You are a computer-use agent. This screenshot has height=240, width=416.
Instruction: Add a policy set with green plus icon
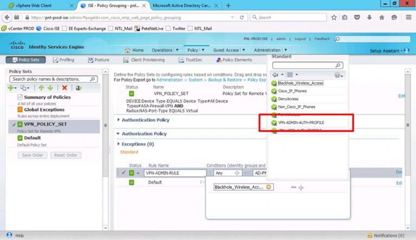11,88
